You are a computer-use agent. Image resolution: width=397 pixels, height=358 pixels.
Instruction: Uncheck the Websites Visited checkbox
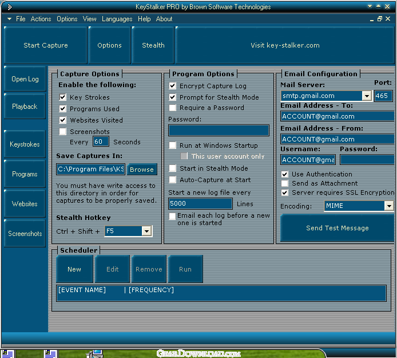point(62,120)
